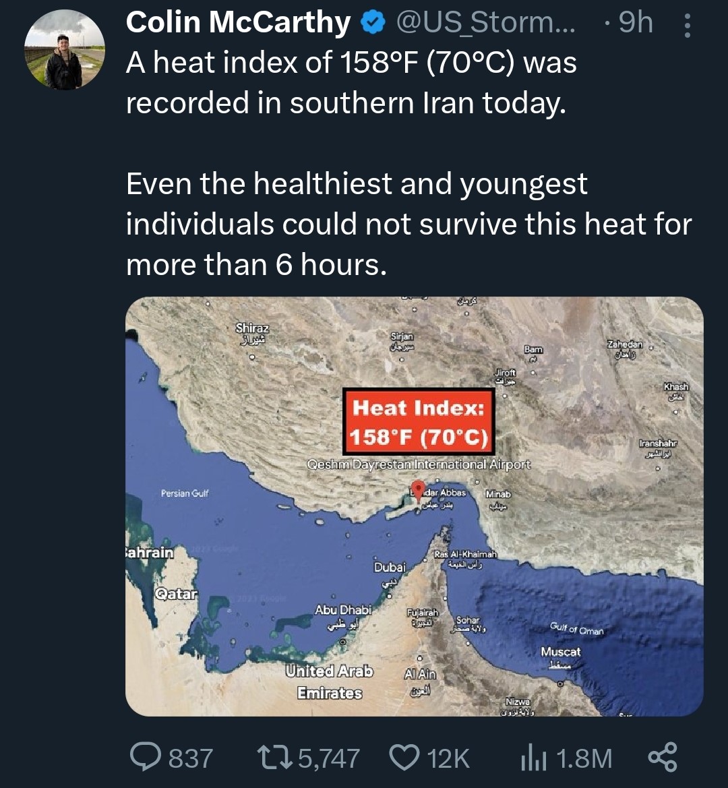Click the Dubai label on the map
Viewport: 728px width, 788px height.
coord(390,567)
